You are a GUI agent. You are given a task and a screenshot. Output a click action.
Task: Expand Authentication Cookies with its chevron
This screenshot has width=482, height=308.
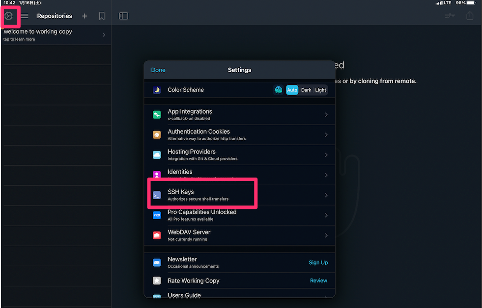(x=326, y=135)
